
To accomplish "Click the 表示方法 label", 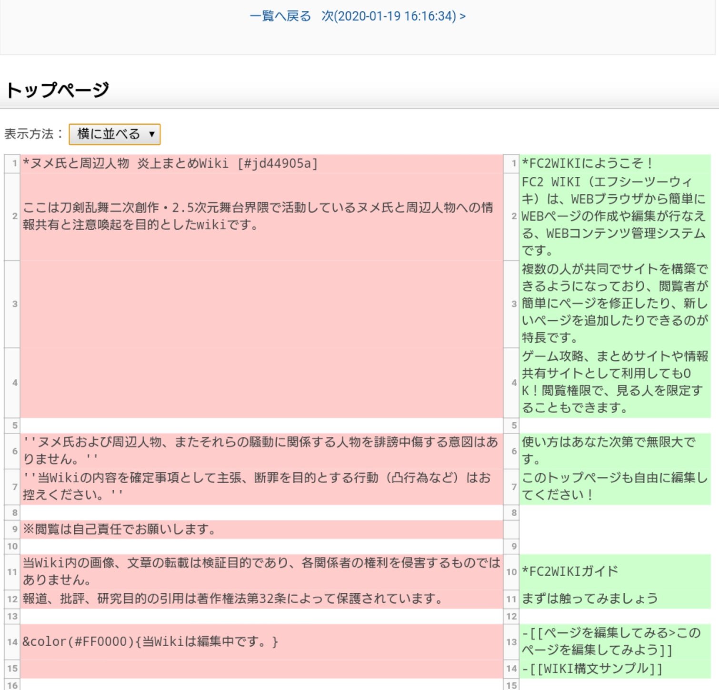I will tap(33, 134).
